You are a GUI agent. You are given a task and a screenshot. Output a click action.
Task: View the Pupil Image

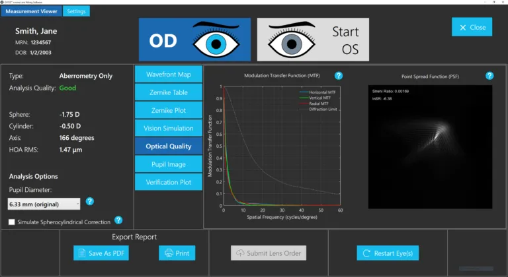[168, 164]
